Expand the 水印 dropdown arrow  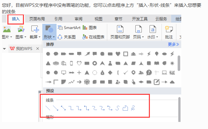click(157, 37)
